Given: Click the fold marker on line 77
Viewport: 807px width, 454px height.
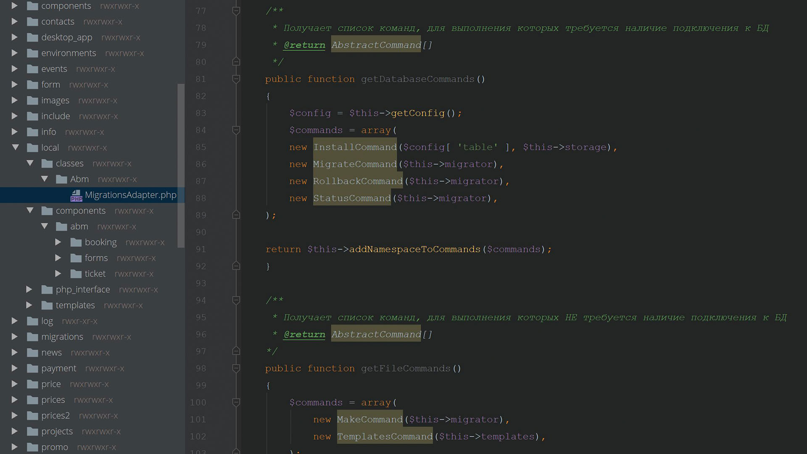Looking at the screenshot, I should (x=236, y=11).
